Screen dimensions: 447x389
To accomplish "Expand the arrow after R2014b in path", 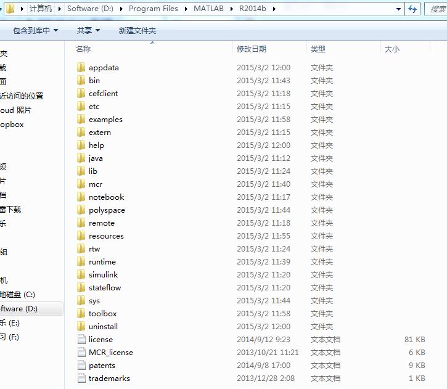I will coord(274,9).
